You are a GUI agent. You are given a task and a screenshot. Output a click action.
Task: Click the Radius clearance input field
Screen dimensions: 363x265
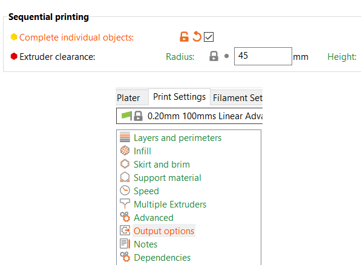click(x=263, y=56)
